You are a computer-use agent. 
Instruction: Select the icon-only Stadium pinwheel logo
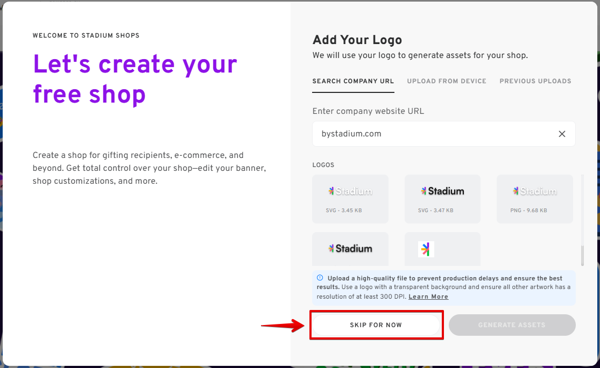coord(442,249)
